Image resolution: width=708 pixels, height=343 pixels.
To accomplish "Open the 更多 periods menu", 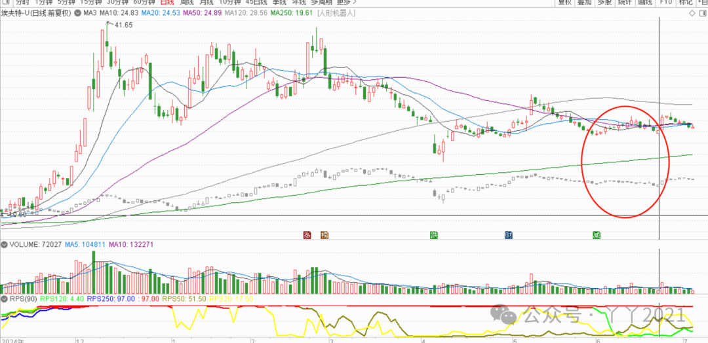I will tap(344, 3).
